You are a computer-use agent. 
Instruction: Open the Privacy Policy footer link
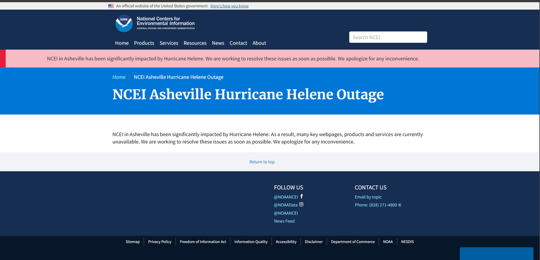(x=160, y=242)
